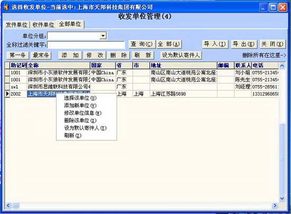Viewport: 291px width, 214px height.
Task: Focus the 全称过滤关键字 input field
Action: pos(86,45)
